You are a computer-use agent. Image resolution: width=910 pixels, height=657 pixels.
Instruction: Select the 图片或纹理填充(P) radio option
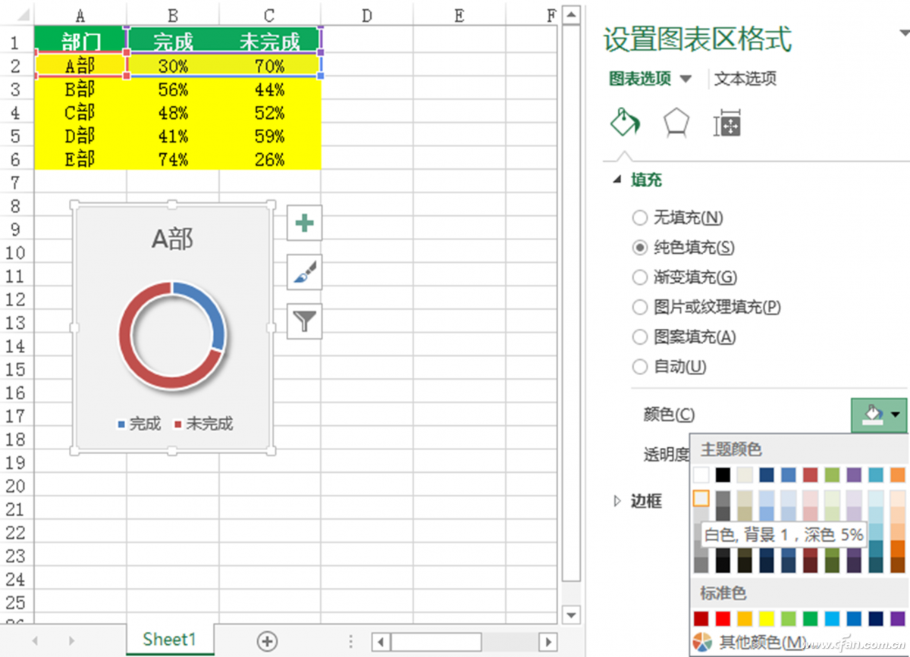tap(639, 307)
